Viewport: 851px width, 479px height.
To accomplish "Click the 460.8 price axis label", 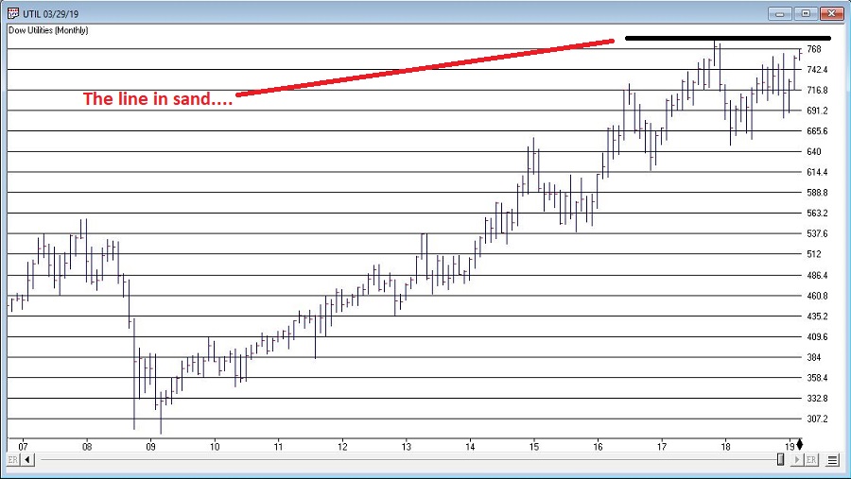I will 817,297.
